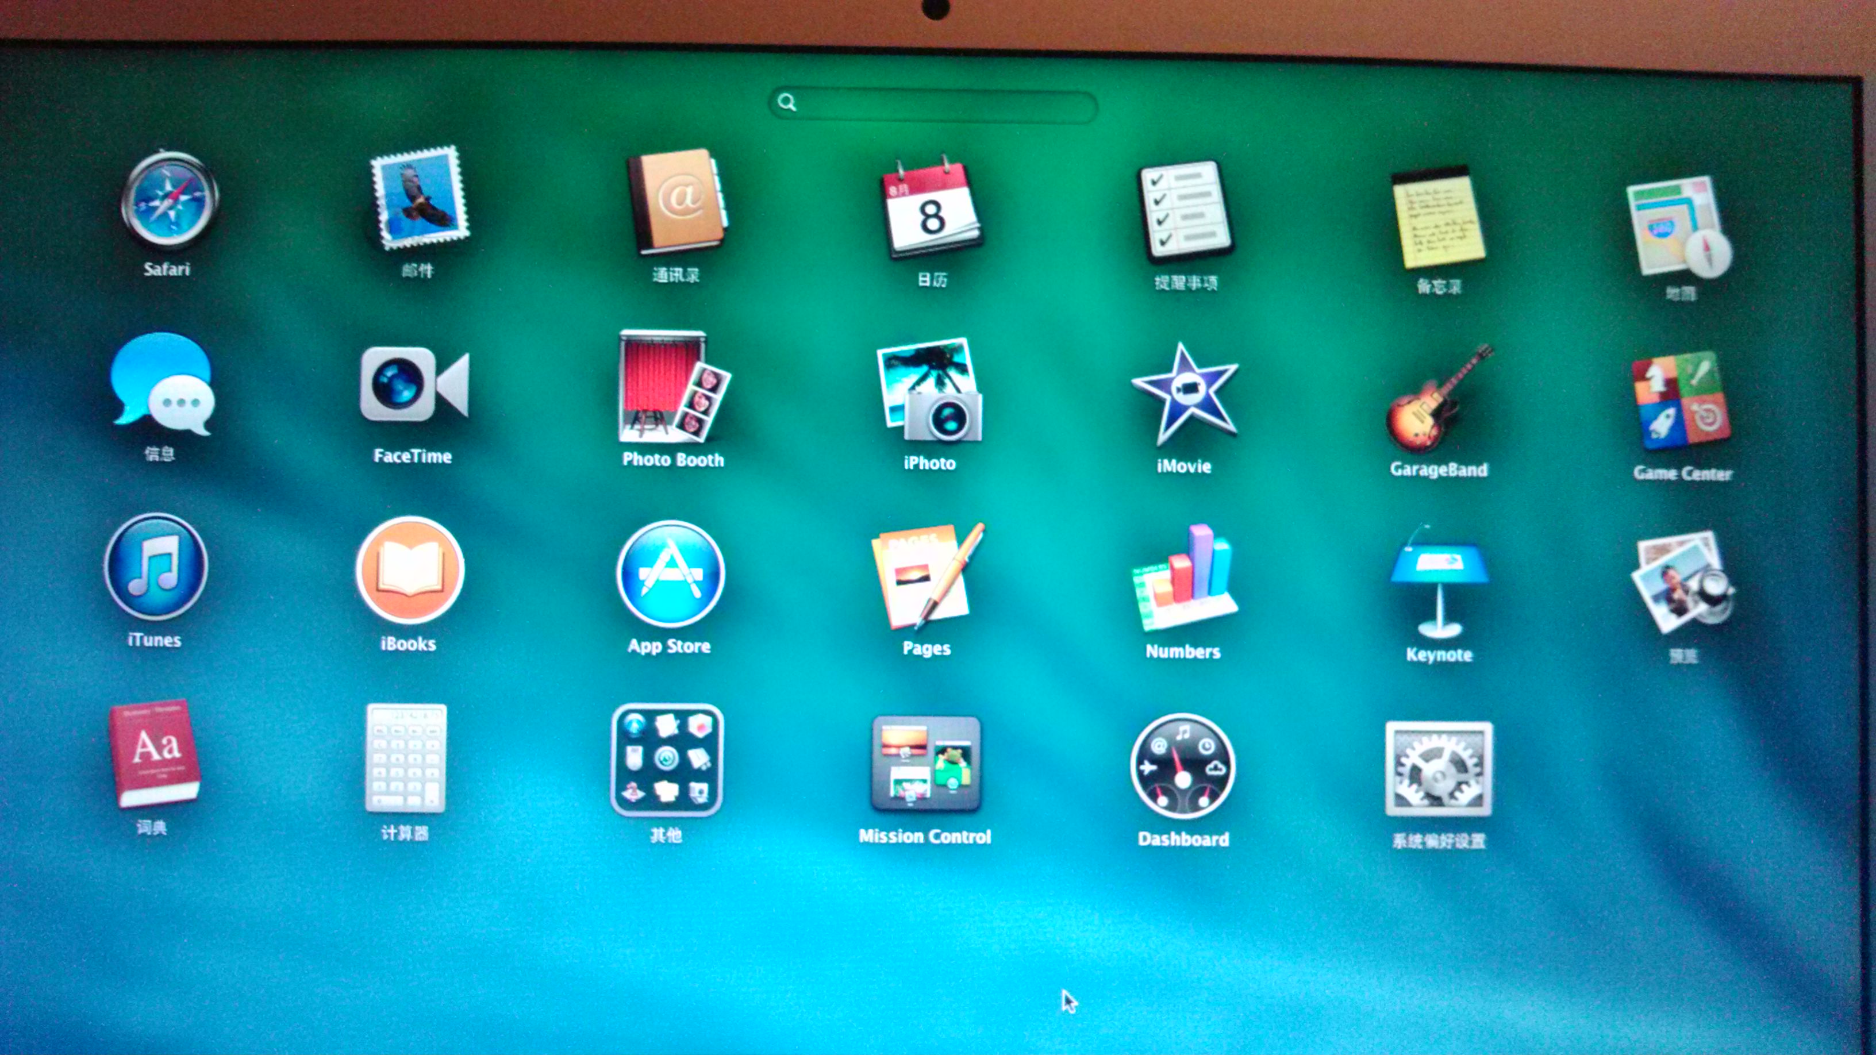Open iBooks
The height and width of the screenshot is (1055, 1876).
coord(410,569)
